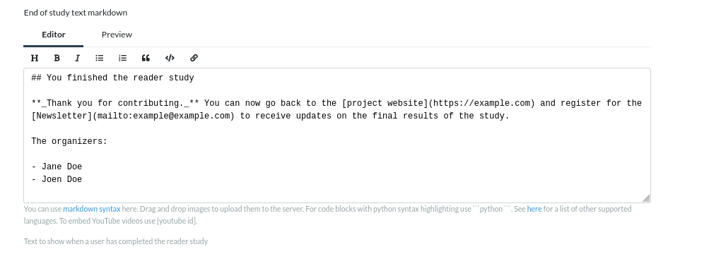Place cursor on the 'Jane Doe' list line

pos(57,167)
